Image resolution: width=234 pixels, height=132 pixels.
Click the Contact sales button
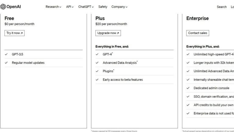[x=197, y=33]
